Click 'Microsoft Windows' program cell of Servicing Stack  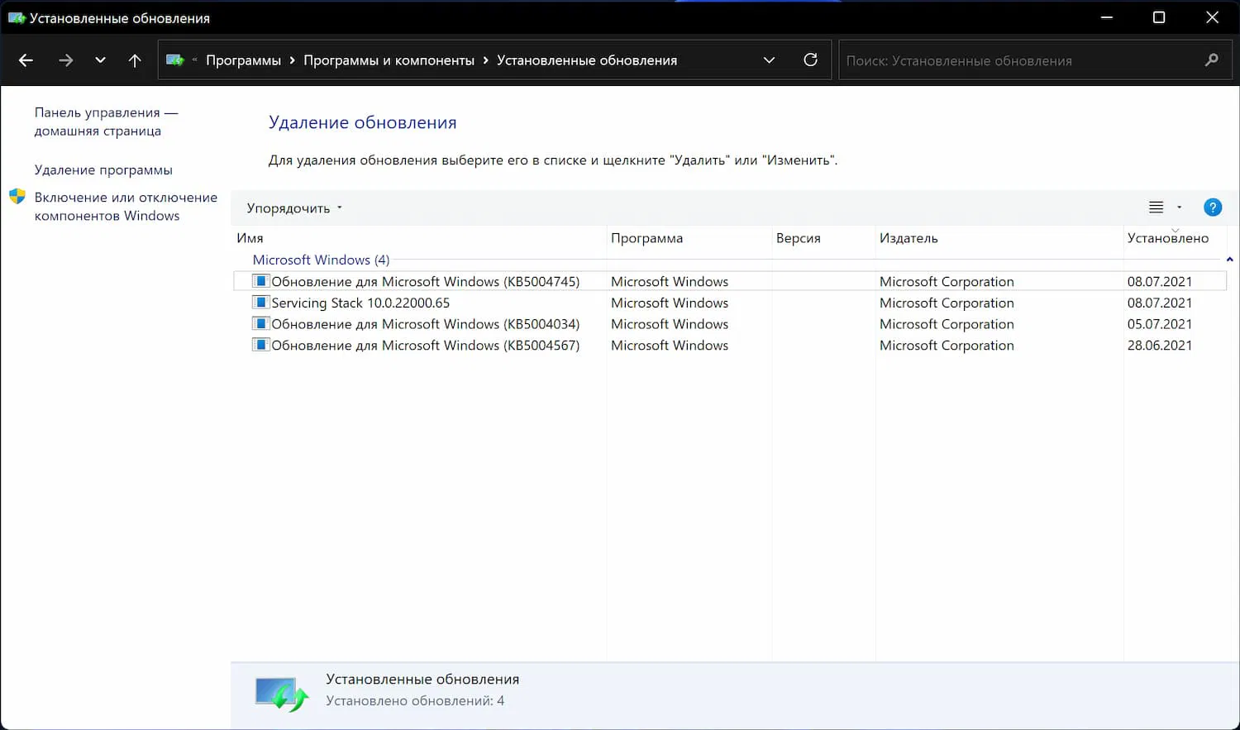pyautogui.click(x=670, y=303)
